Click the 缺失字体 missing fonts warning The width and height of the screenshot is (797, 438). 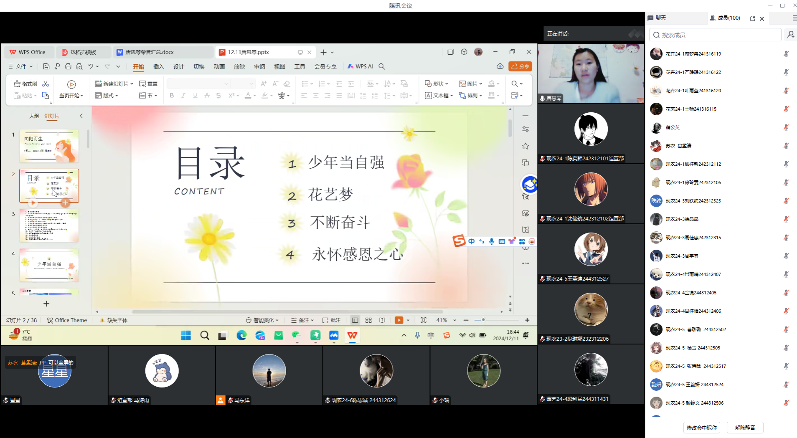[114, 320]
